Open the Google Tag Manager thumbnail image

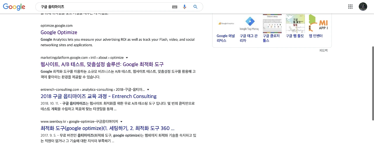click(249, 23)
